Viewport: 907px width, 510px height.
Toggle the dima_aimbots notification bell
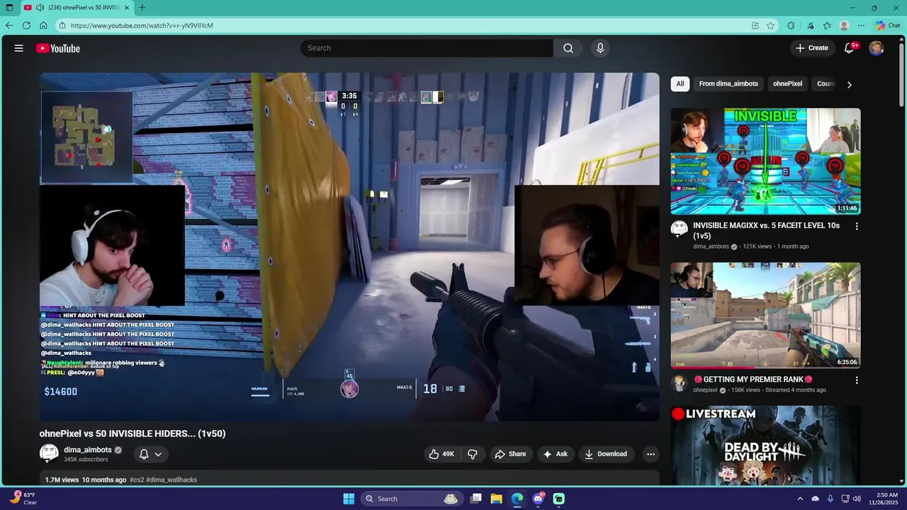pos(144,454)
